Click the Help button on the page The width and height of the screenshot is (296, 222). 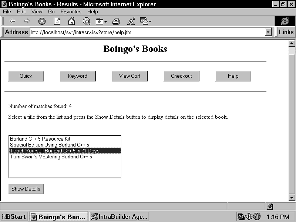click(233, 76)
